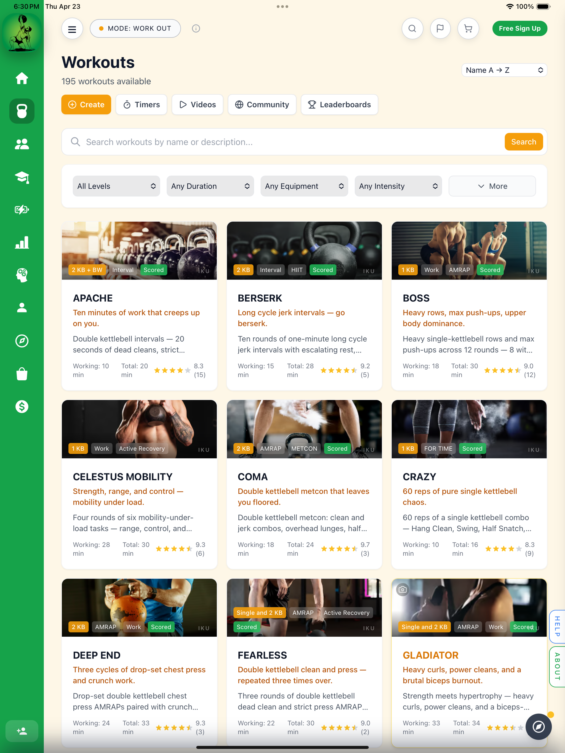The height and width of the screenshot is (753, 565).
Task: Open the CRAZY workout title
Action: (x=420, y=477)
